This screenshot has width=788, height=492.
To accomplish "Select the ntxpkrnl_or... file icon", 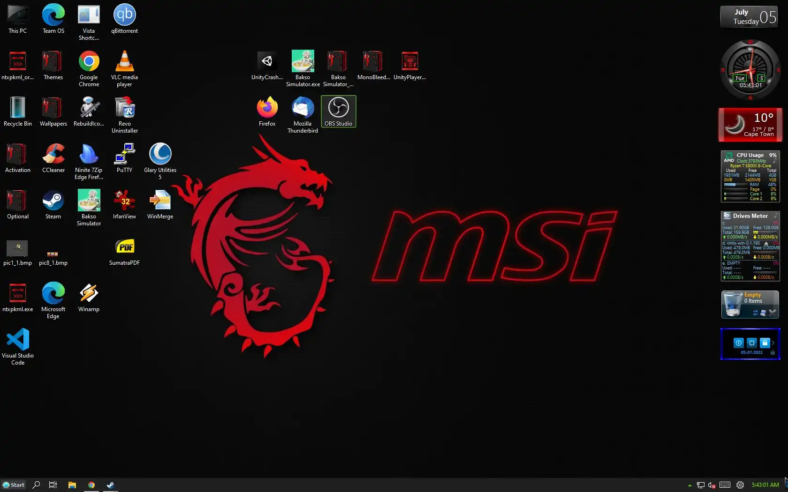I will pyautogui.click(x=18, y=66).
